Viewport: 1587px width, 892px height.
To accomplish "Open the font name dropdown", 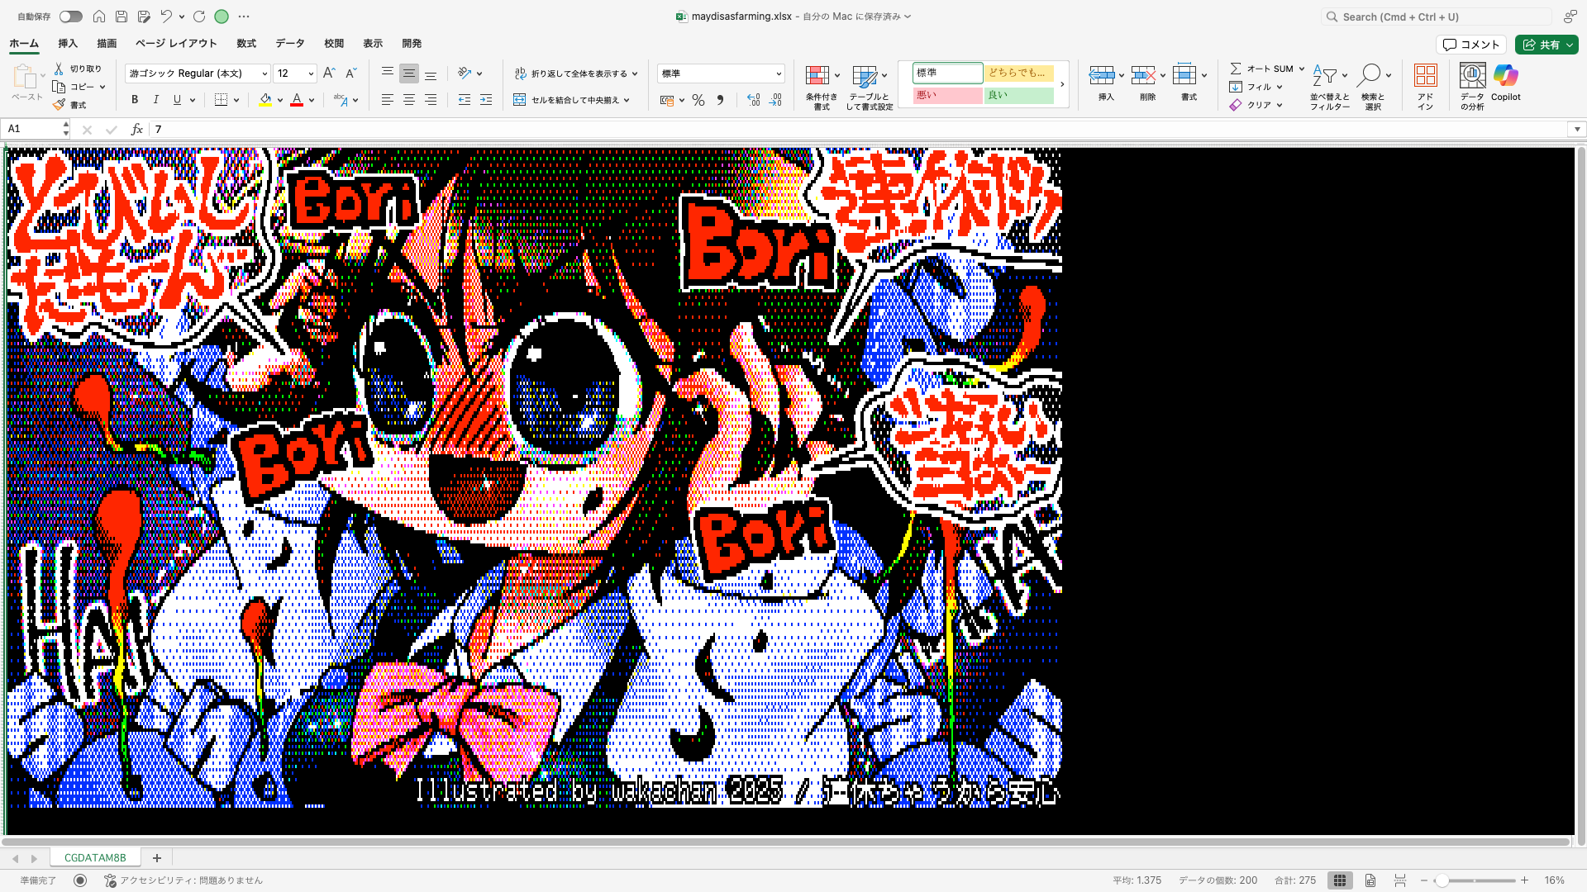I will pyautogui.click(x=264, y=74).
